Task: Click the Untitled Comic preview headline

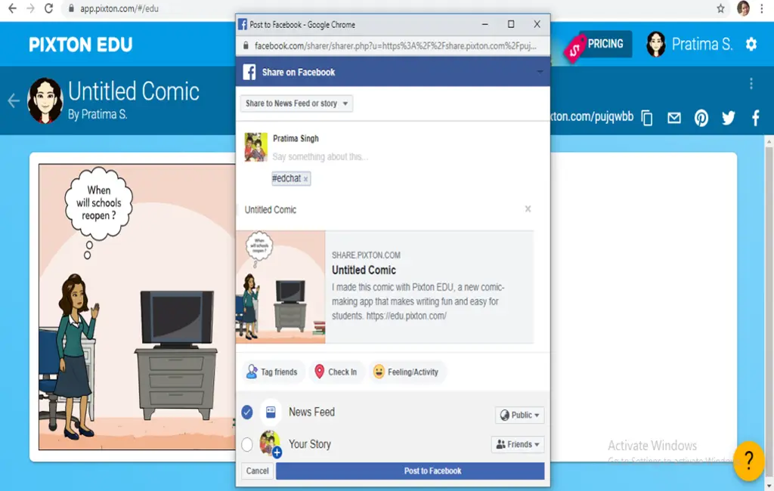Action: pyautogui.click(x=364, y=270)
